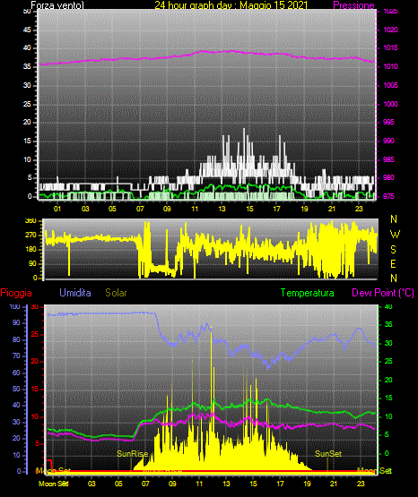
Task: Click the 'E' compass direction letter
Action: point(393,263)
